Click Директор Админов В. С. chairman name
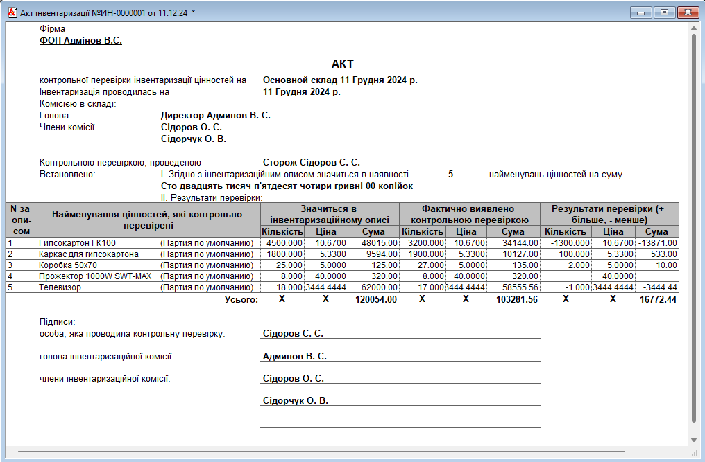The height and width of the screenshot is (462, 705). pyautogui.click(x=216, y=116)
